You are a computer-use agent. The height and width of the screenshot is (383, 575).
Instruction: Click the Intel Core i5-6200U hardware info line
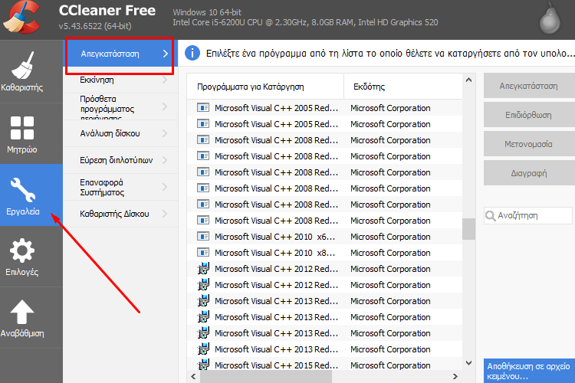305,22
